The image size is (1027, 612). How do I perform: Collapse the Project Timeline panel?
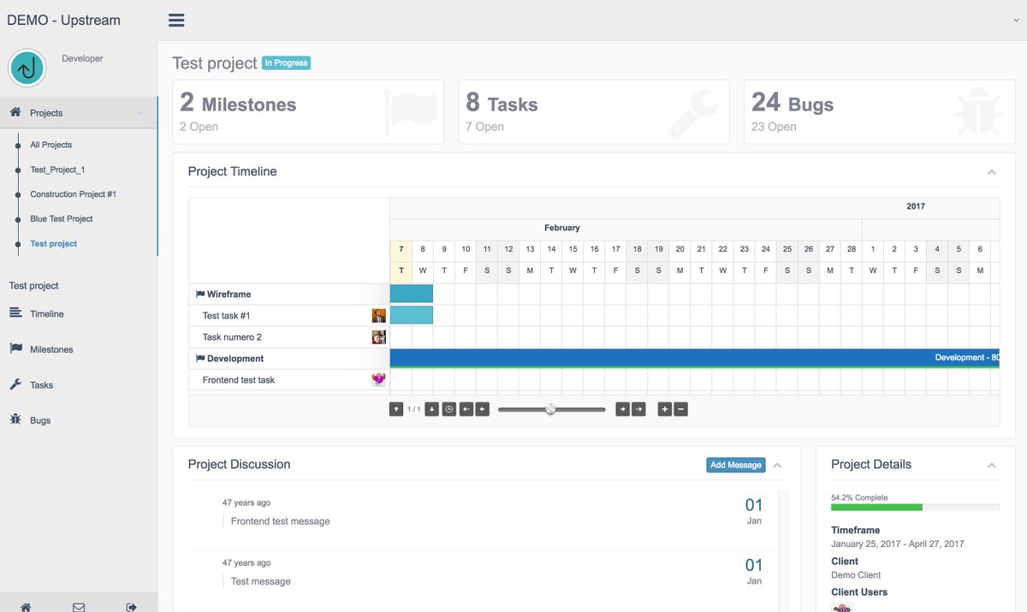[992, 172]
